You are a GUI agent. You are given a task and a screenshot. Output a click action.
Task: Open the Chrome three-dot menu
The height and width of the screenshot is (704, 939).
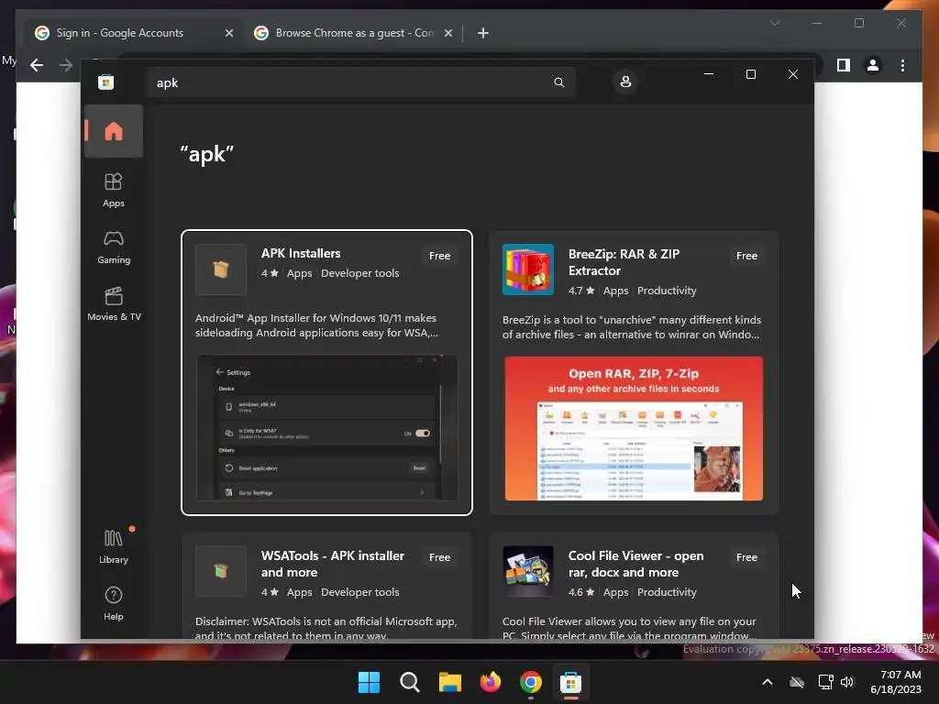[x=902, y=65]
